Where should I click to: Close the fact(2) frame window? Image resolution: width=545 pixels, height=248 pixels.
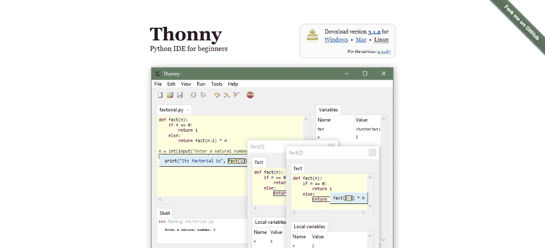[372, 152]
